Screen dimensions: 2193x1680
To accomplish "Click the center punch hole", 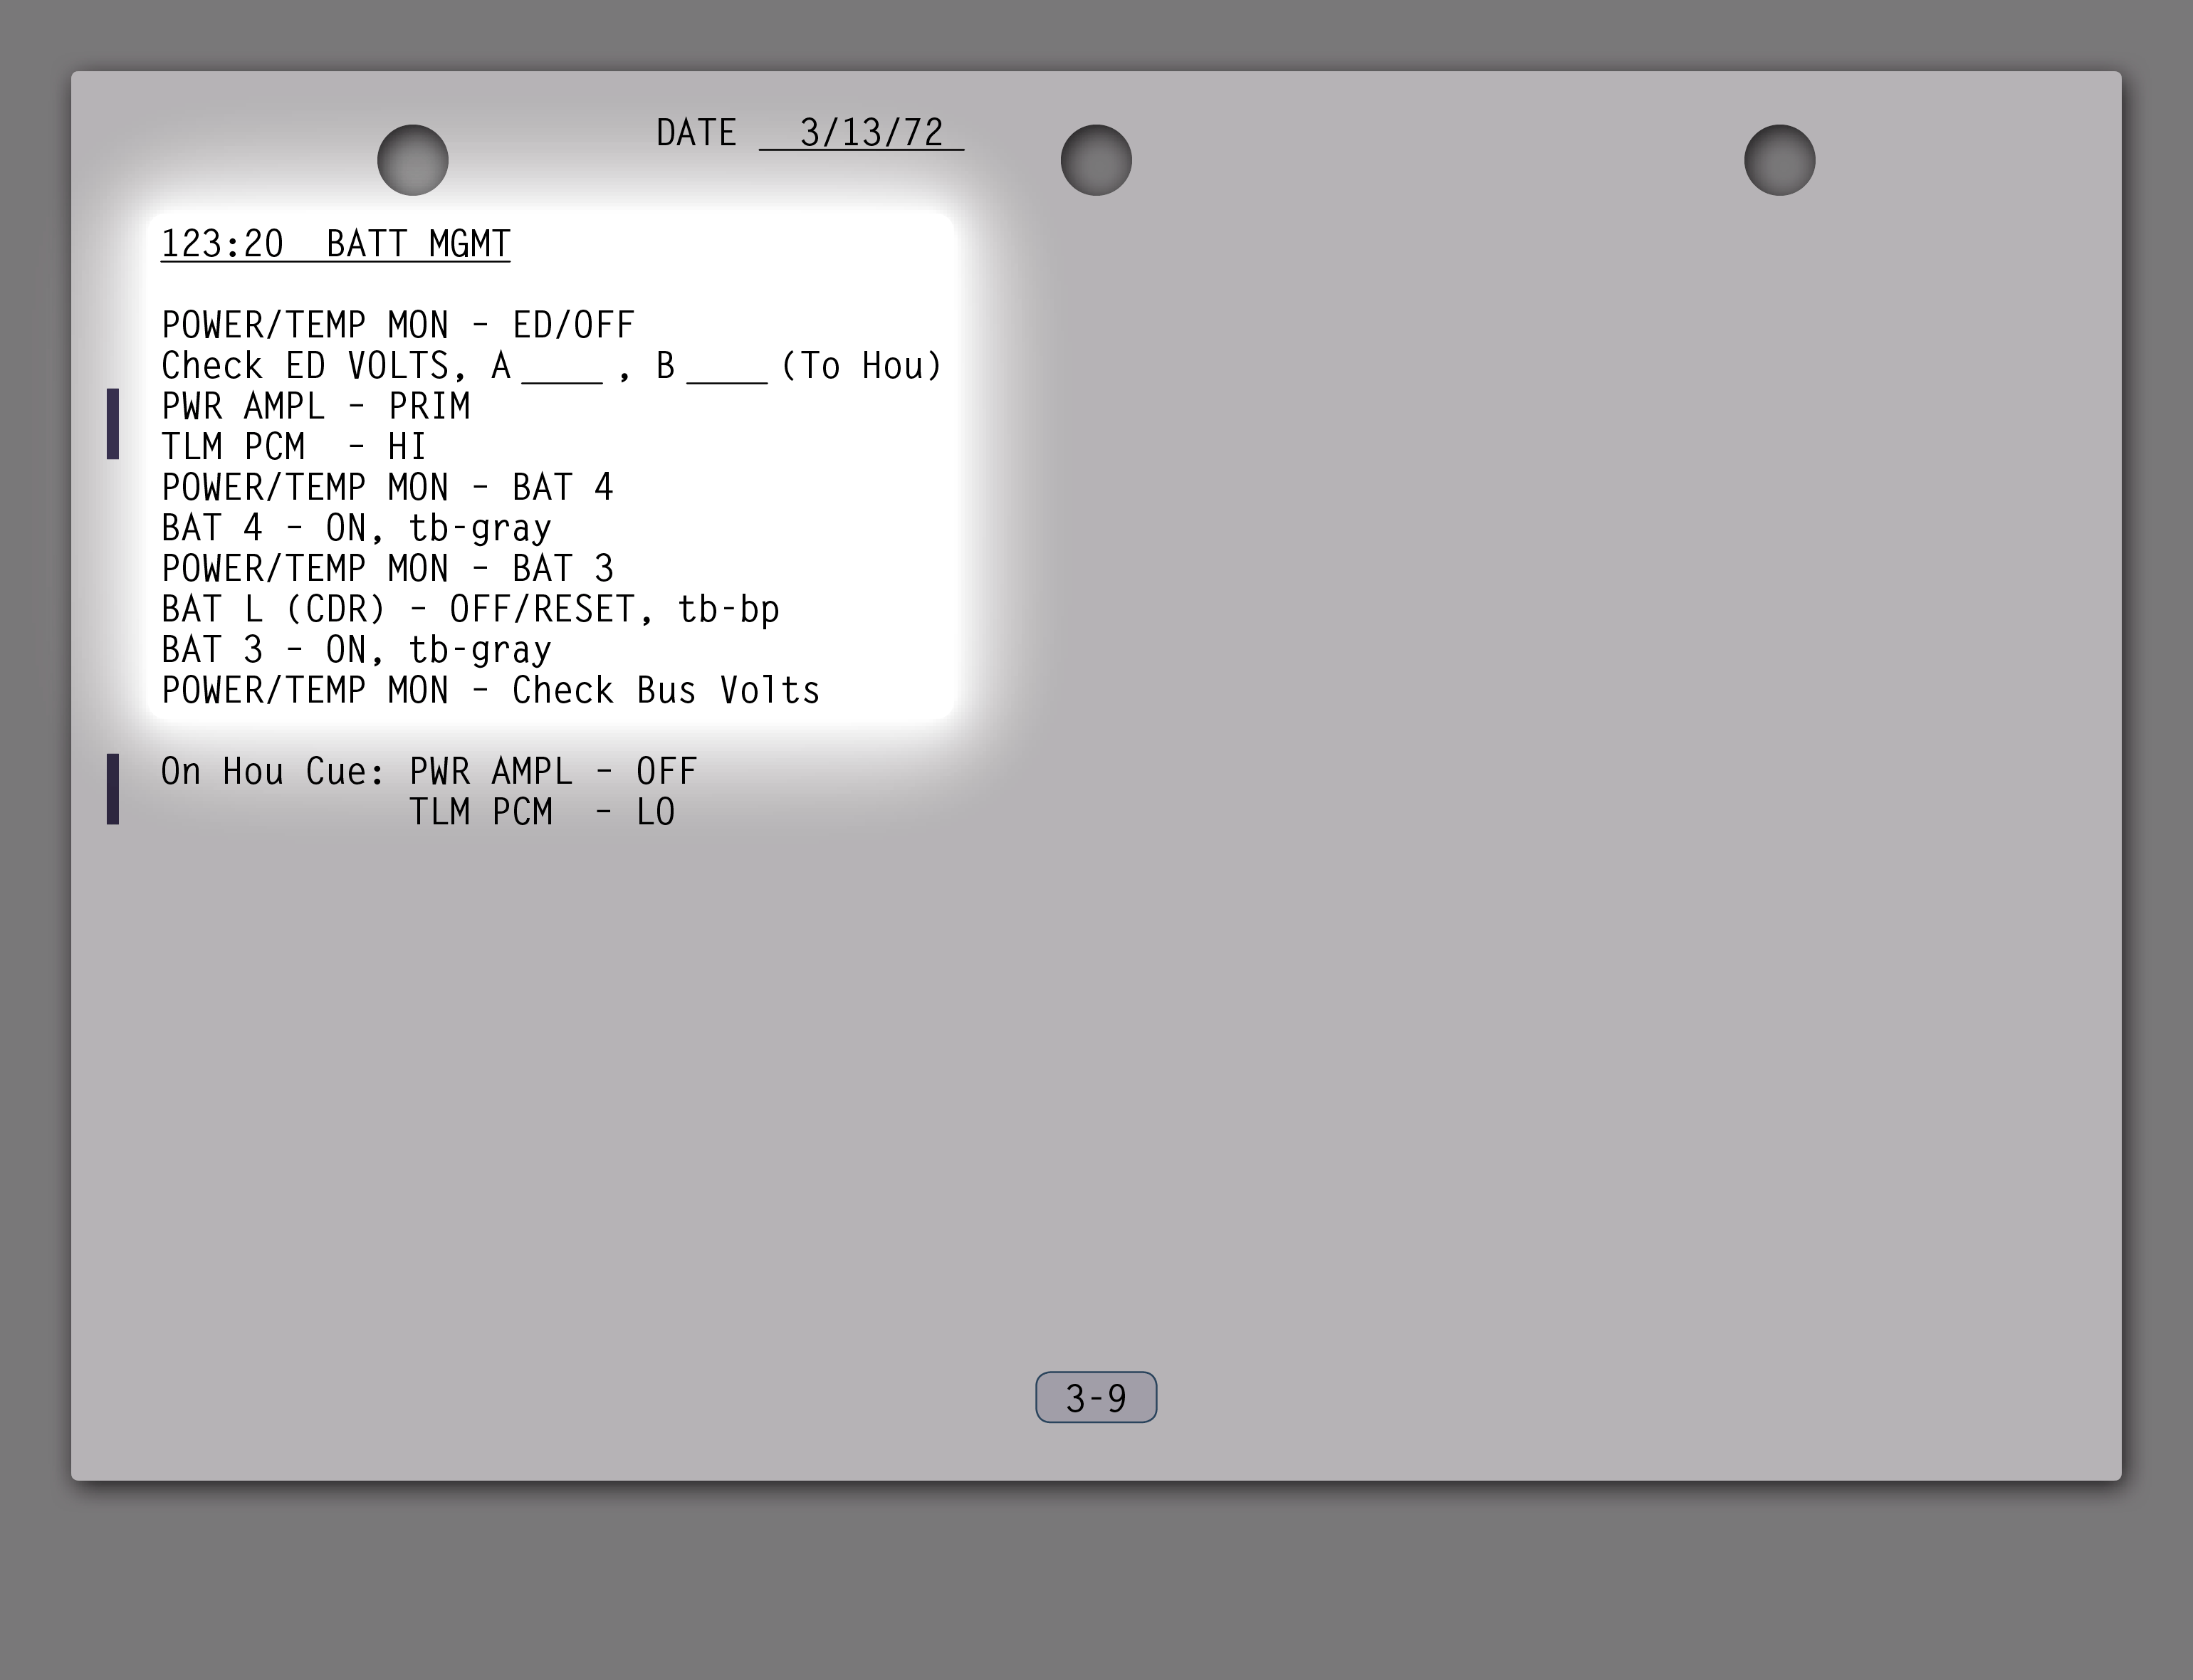I will tap(1095, 160).
